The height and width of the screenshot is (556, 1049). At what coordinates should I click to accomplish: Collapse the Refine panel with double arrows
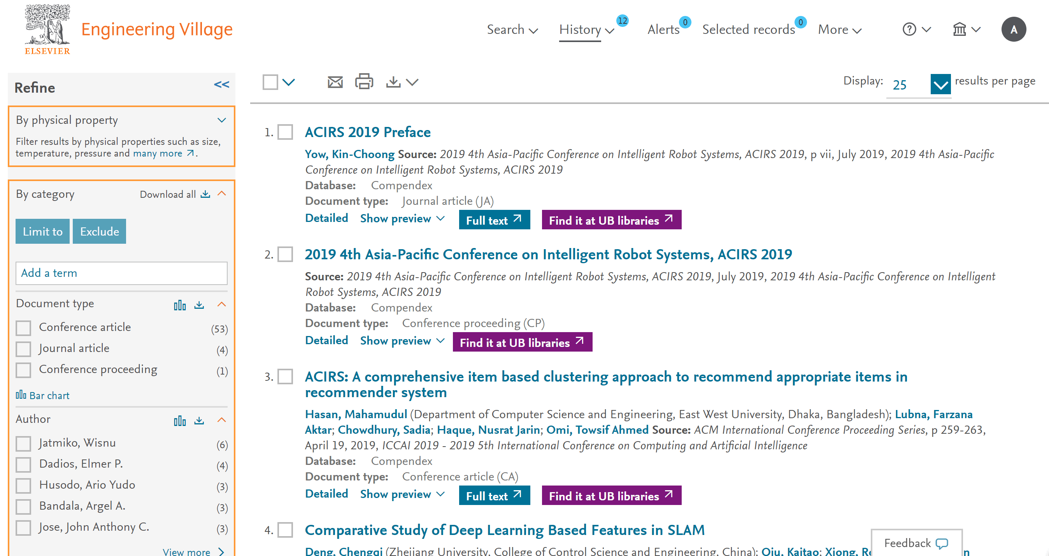[x=221, y=84]
